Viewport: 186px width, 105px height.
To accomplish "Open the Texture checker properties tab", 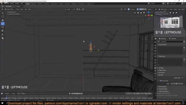I will pos(155,73).
